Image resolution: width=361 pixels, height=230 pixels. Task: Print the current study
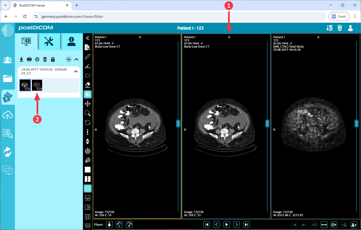[29, 59]
